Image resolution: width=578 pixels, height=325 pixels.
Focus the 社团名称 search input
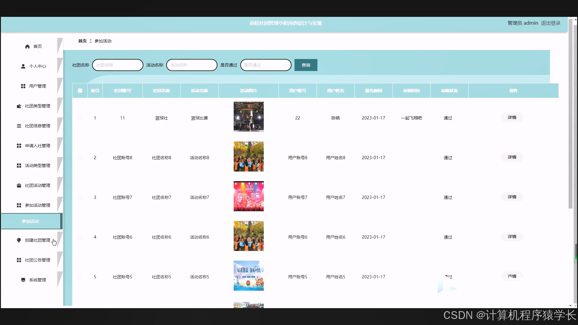(x=118, y=65)
